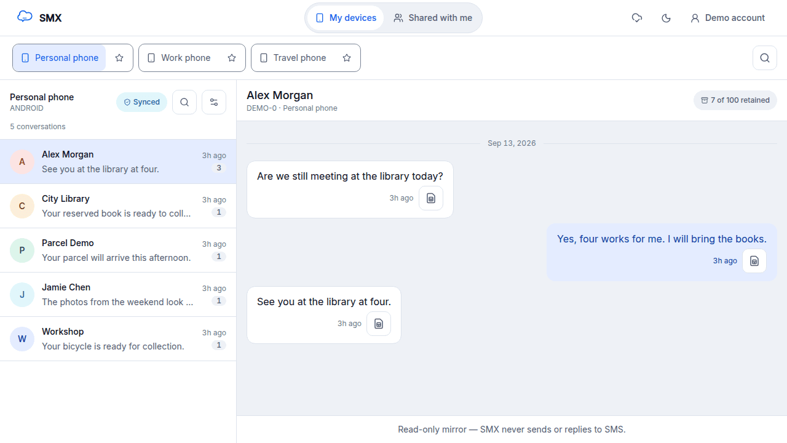Open the Workshop conversation
The width and height of the screenshot is (787, 443).
tap(118, 339)
